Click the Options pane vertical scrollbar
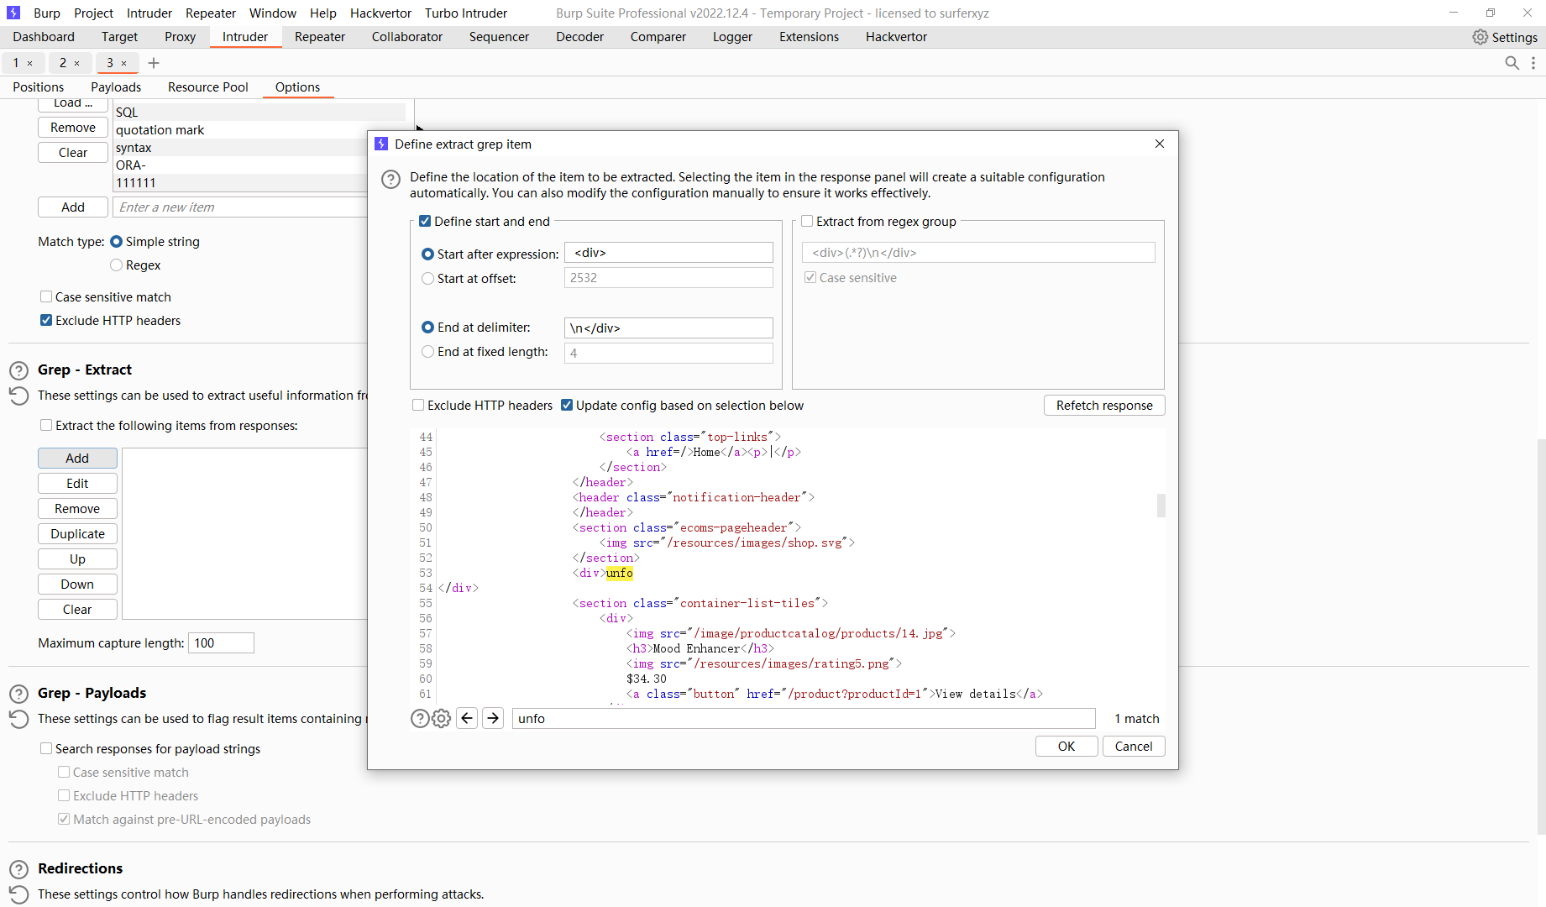Screen dimensions: 1546x907 click(1541, 636)
